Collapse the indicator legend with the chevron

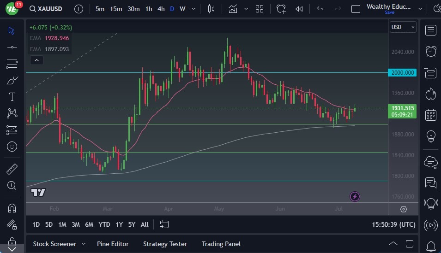(x=36, y=60)
